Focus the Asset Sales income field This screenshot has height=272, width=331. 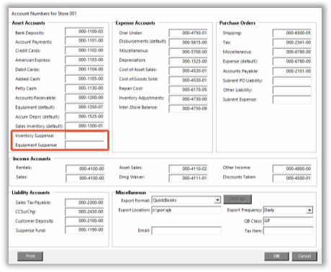click(189, 169)
